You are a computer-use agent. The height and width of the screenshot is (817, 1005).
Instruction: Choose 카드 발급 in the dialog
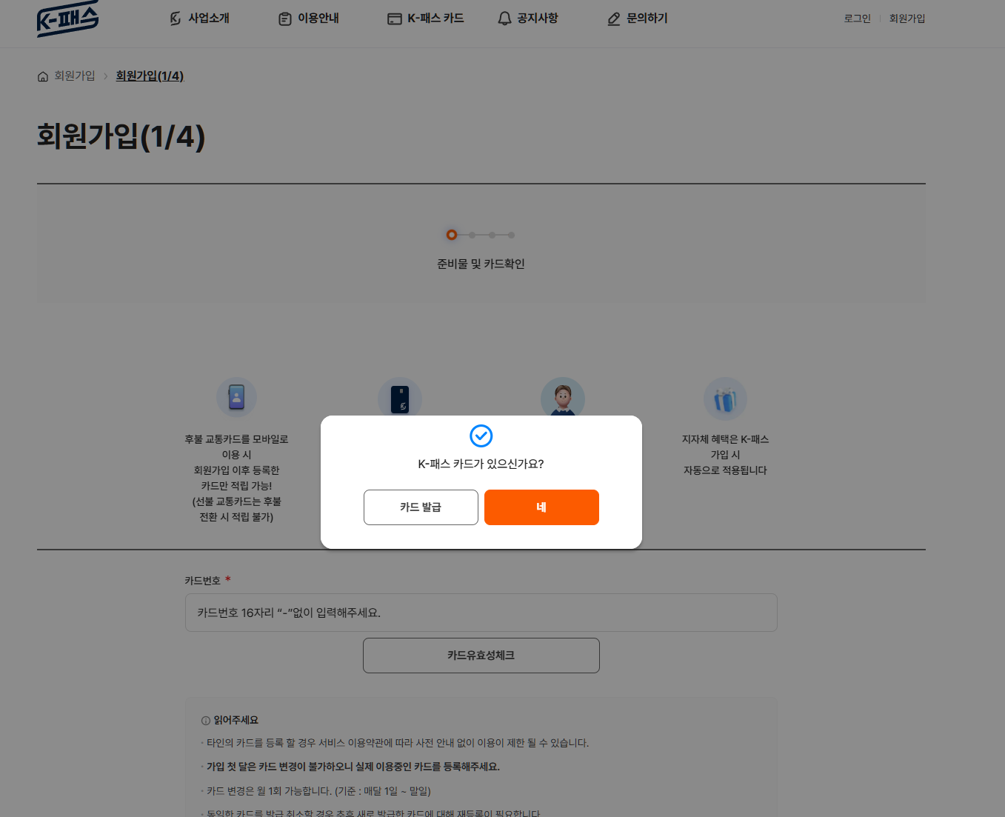[x=421, y=507]
